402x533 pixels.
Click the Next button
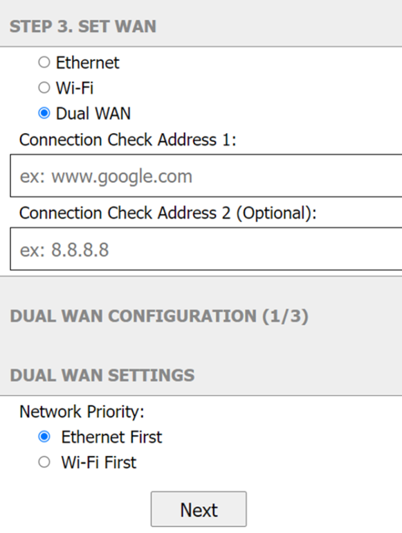pos(199,509)
